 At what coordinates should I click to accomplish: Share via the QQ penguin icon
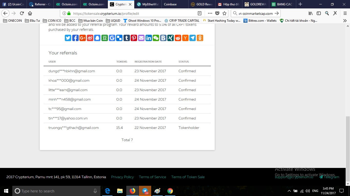[x=97, y=38]
